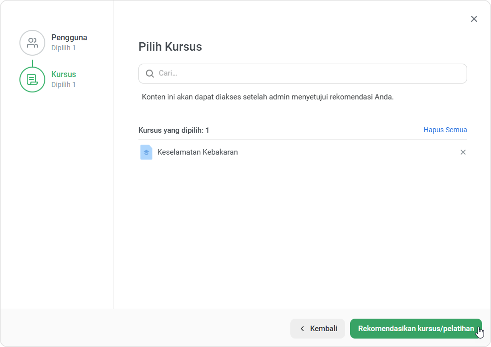Click the Pilih Kursus heading
491x347 pixels.
click(170, 47)
